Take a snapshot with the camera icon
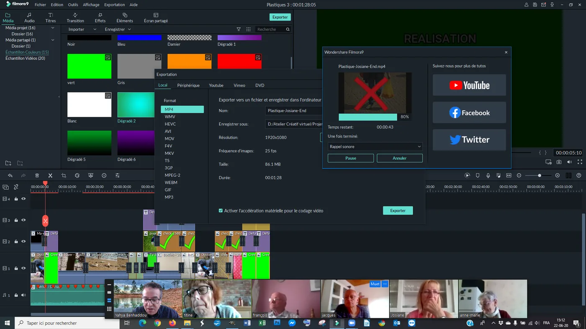This screenshot has height=329, width=586. point(559,162)
